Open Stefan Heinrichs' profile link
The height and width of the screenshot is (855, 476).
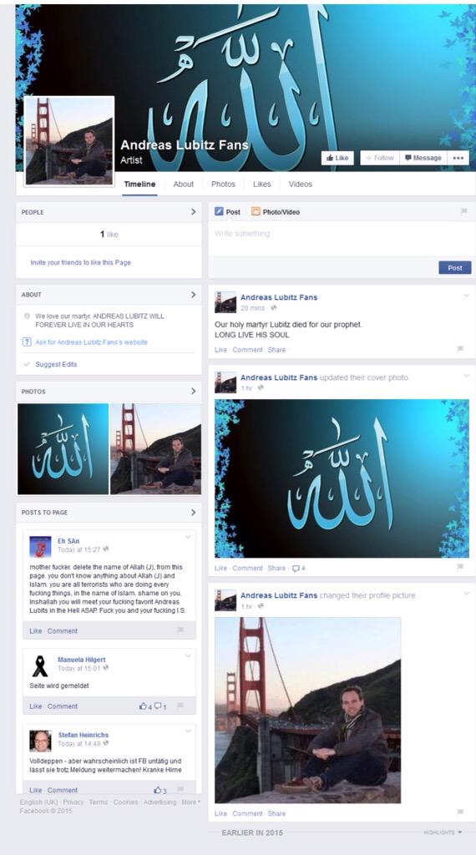84,735
